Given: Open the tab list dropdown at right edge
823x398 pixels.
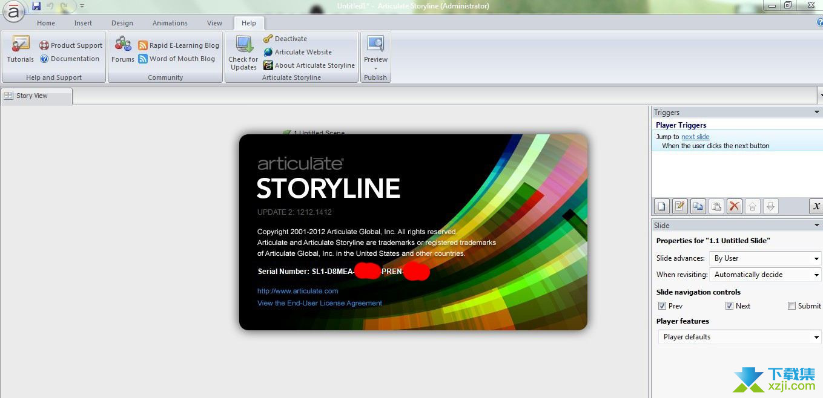Looking at the screenshot, I should click(820, 96).
